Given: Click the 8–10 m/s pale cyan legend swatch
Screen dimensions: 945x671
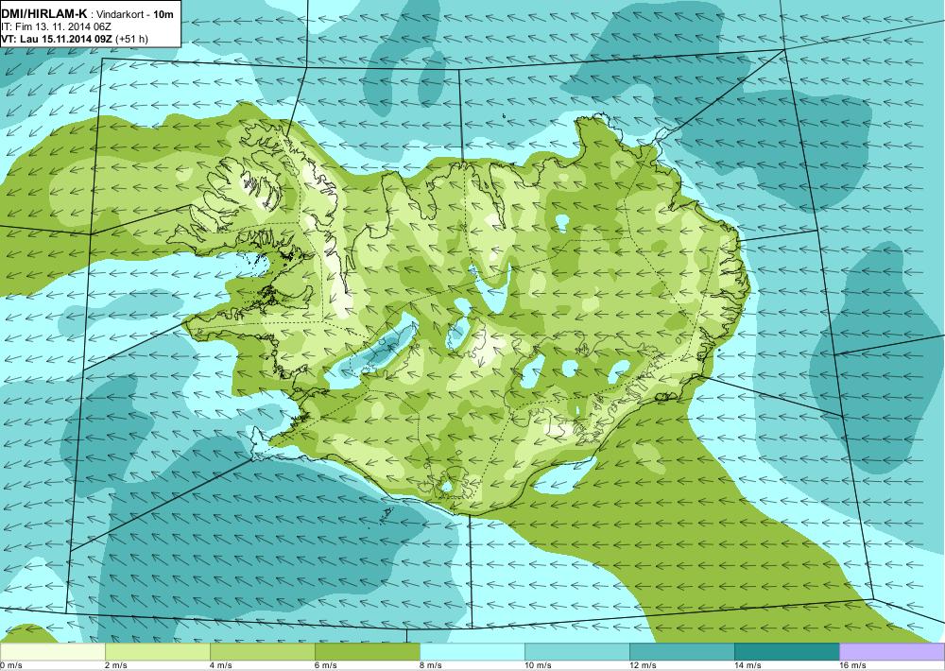Looking at the screenshot, I should coord(472,652).
